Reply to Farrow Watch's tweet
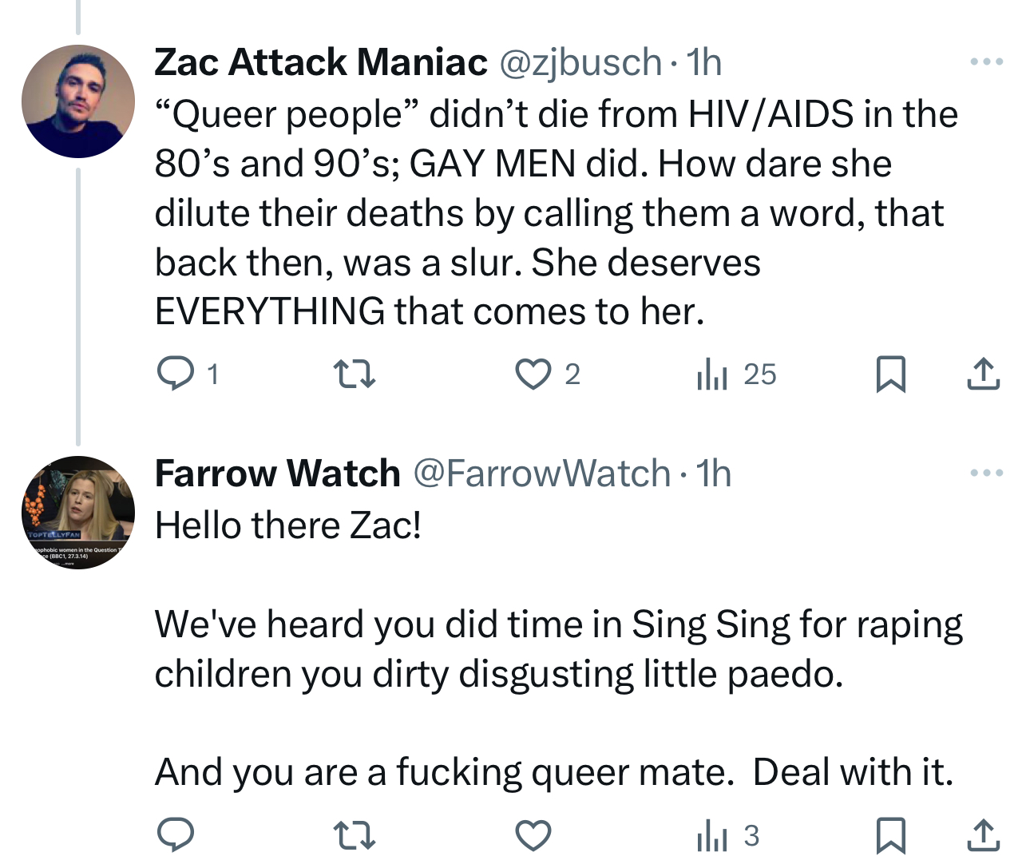 [x=175, y=835]
